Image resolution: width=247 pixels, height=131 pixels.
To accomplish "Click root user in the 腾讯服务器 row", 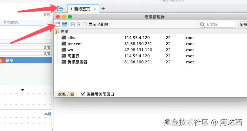I will (x=190, y=62).
